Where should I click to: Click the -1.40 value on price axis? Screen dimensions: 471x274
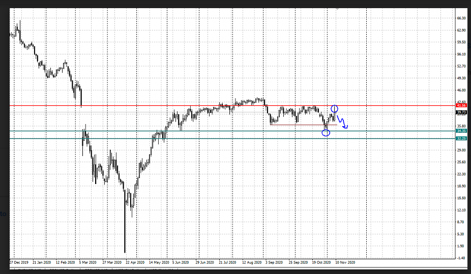461,258
